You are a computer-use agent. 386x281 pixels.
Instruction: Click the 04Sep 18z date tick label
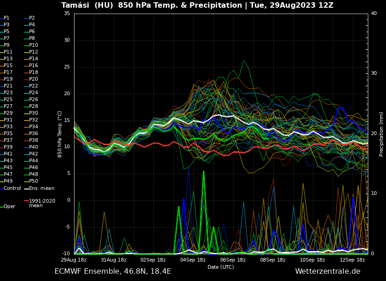[193, 260]
